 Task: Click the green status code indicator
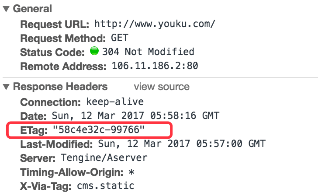[94, 51]
